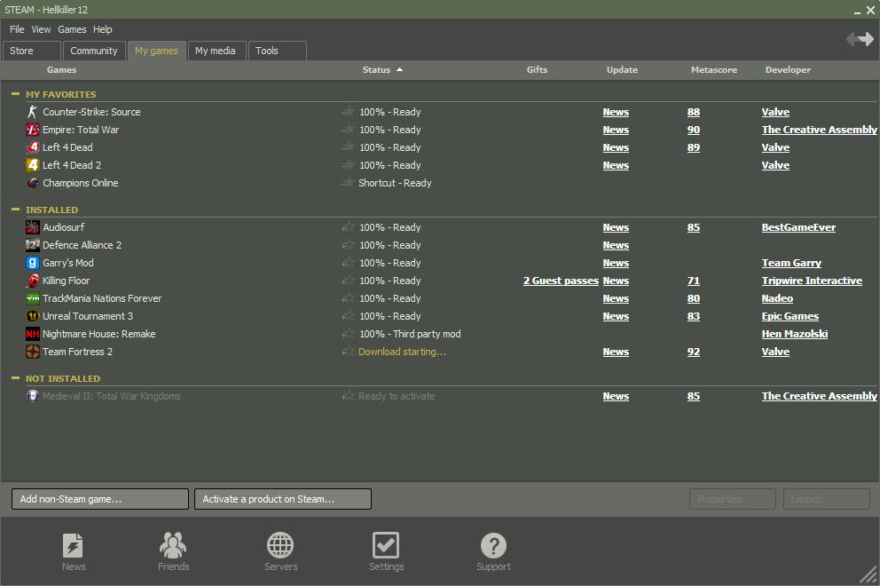Image resolution: width=880 pixels, height=586 pixels.
Task: Add Killing Floor to favorites with its star
Action: pos(348,281)
